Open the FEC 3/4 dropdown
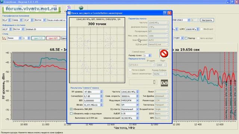Image resolution: width=239 pixels, height=134 pixels. point(137,105)
